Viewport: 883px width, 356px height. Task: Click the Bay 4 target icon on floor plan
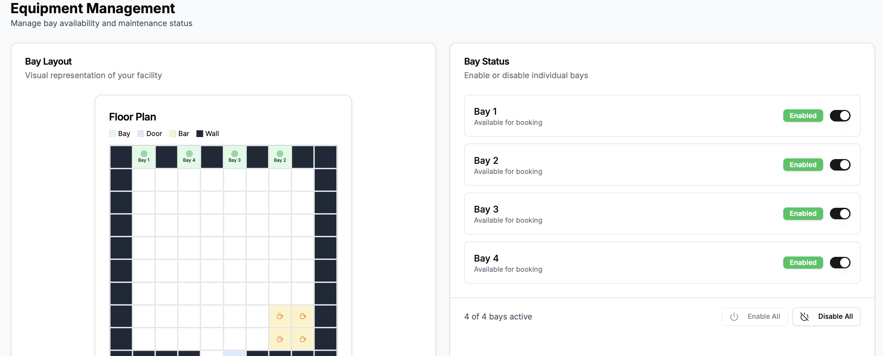tap(189, 154)
